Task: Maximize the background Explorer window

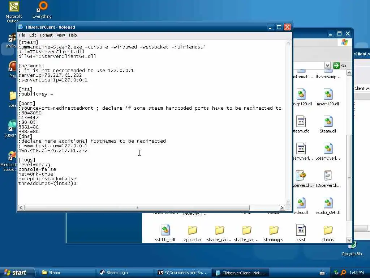Action: tap(339, 34)
